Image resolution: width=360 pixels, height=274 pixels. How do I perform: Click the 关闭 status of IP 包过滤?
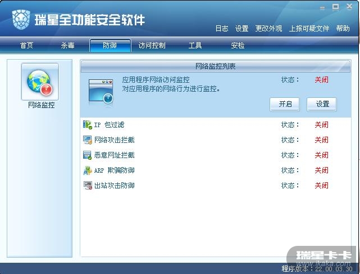[x=321, y=125]
